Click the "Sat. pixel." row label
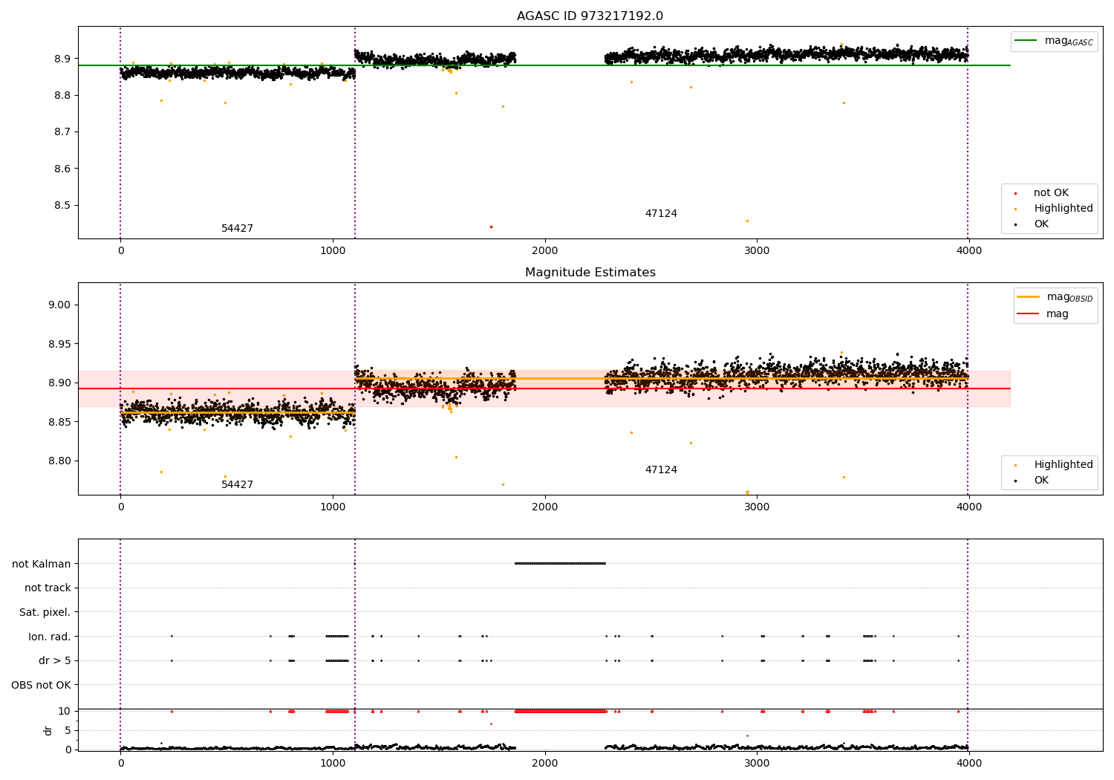This screenshot has height=780, width=1114. click(45, 612)
